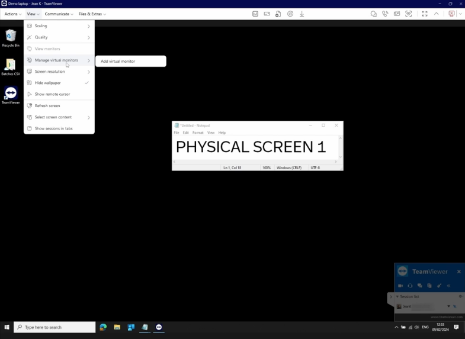
Task: Click the phone call icon in toolbar
Action: click(x=385, y=14)
